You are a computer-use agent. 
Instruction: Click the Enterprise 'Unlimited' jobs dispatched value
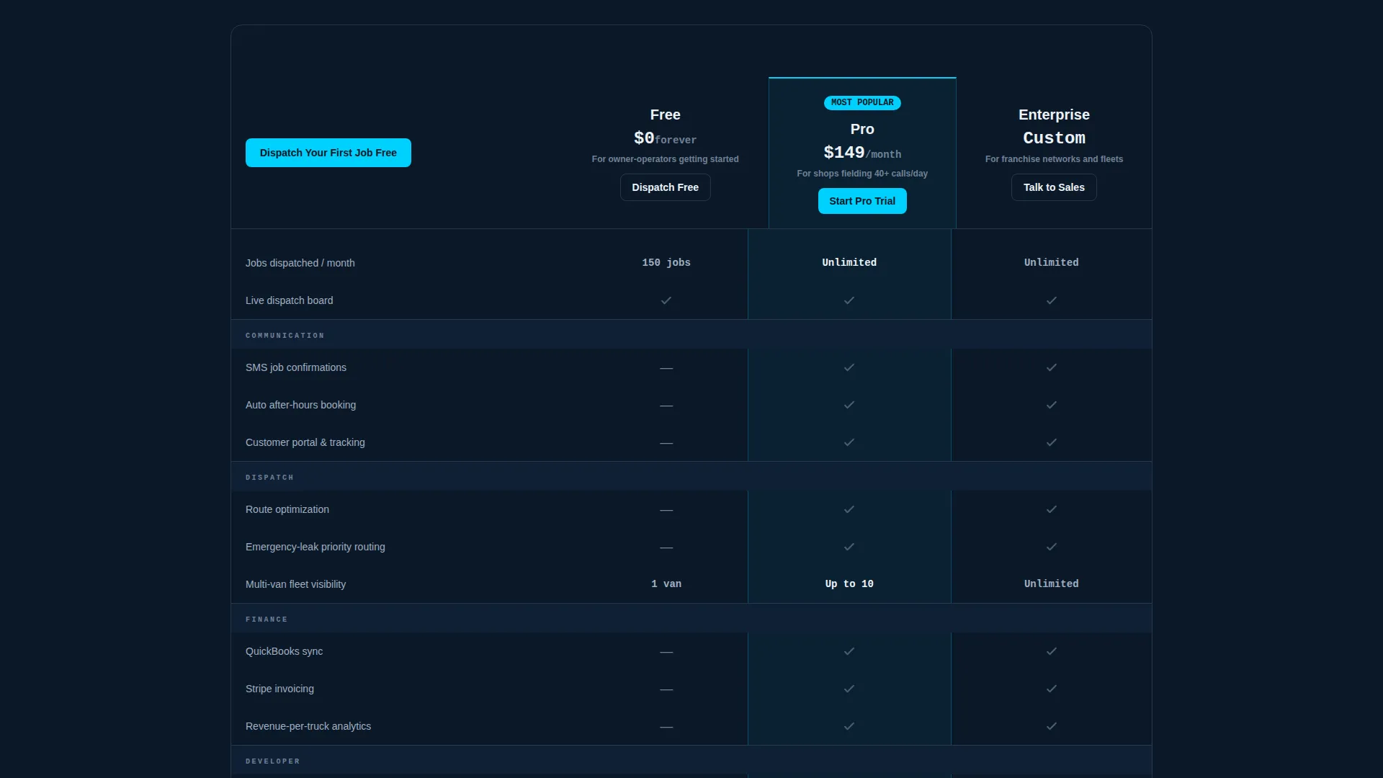click(x=1052, y=262)
